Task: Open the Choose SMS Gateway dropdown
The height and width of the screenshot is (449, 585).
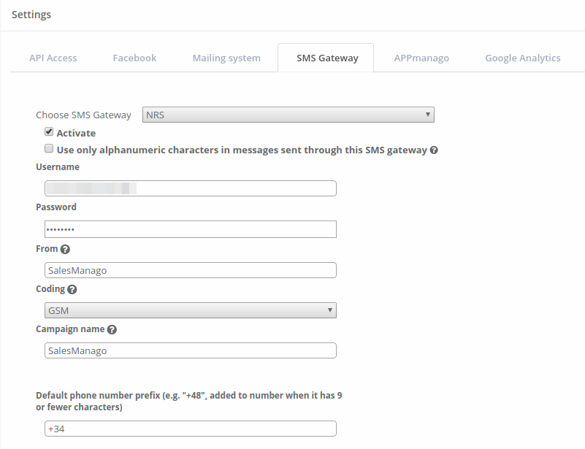Action: 288,115
